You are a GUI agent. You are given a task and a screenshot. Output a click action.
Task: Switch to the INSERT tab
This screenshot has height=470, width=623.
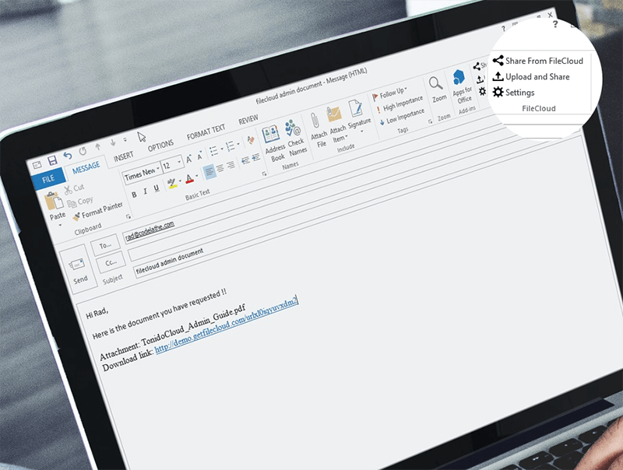[124, 156]
